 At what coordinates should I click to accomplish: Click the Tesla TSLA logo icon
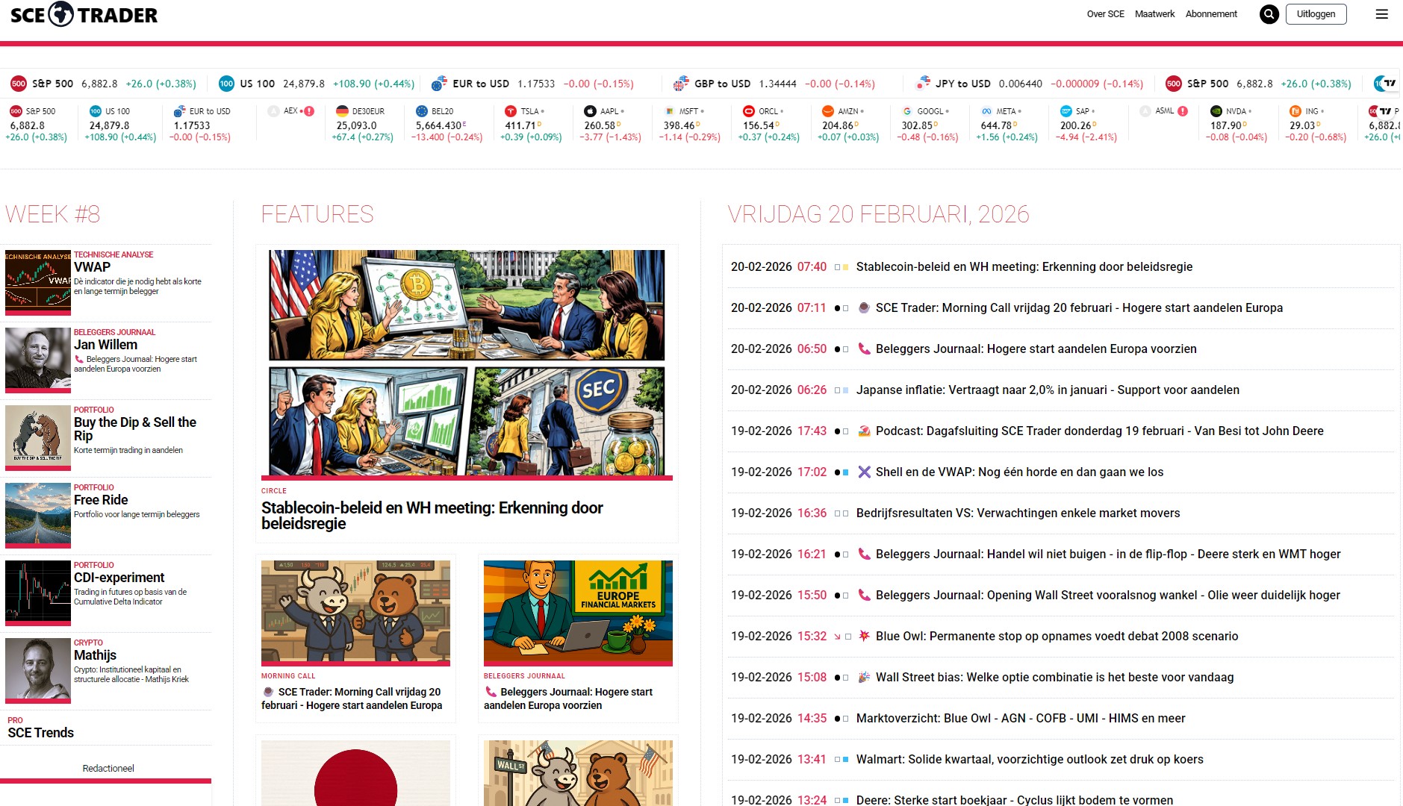[511, 111]
